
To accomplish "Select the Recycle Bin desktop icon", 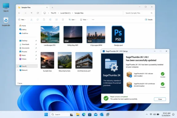I will (6, 22).
